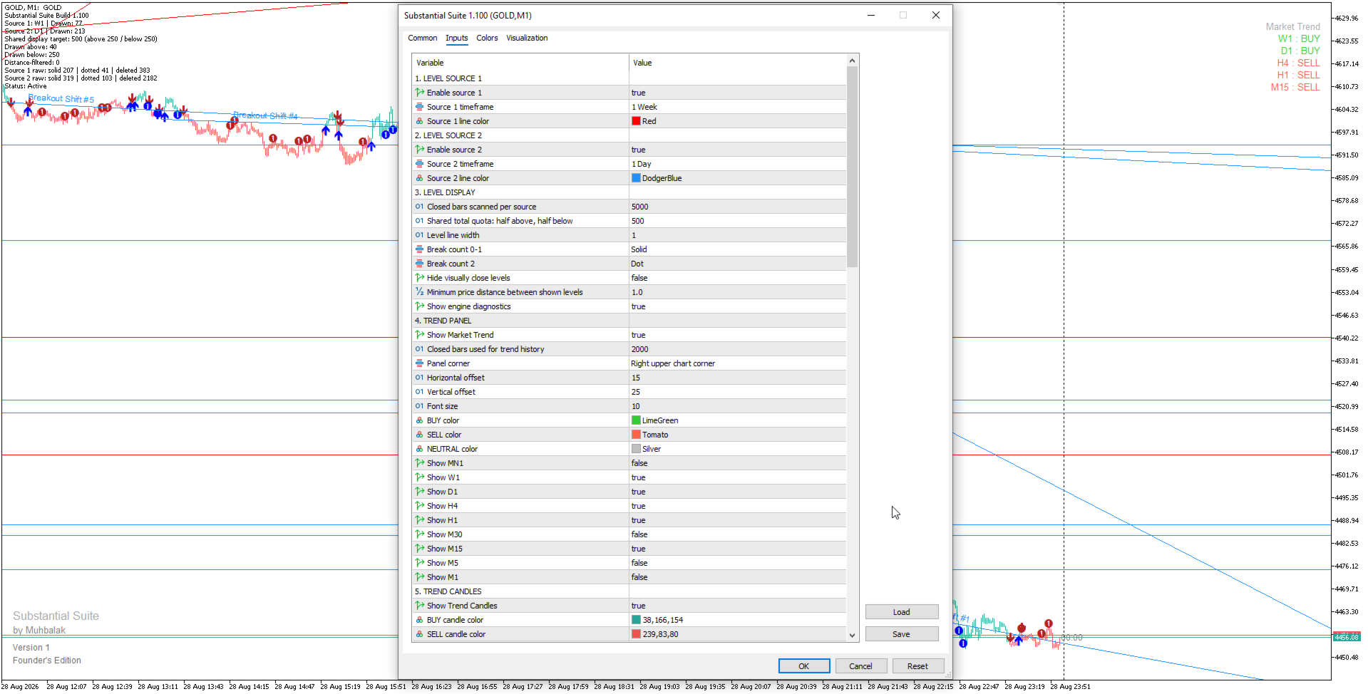Click the Vertical offset integer icon
Image resolution: width=1368 pixels, height=694 pixels.
pos(420,392)
